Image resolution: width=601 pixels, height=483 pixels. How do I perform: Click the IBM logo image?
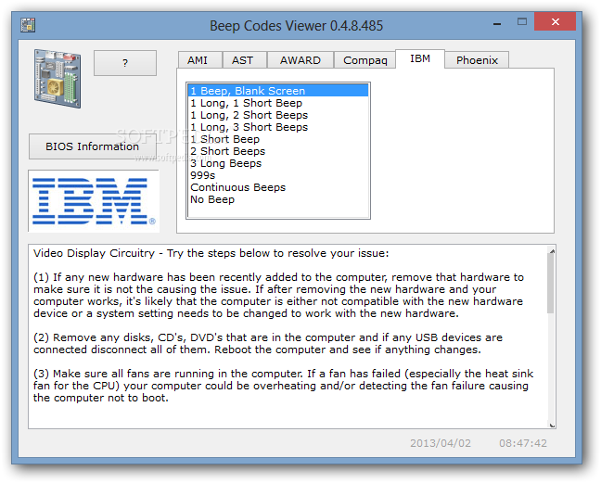point(94,201)
